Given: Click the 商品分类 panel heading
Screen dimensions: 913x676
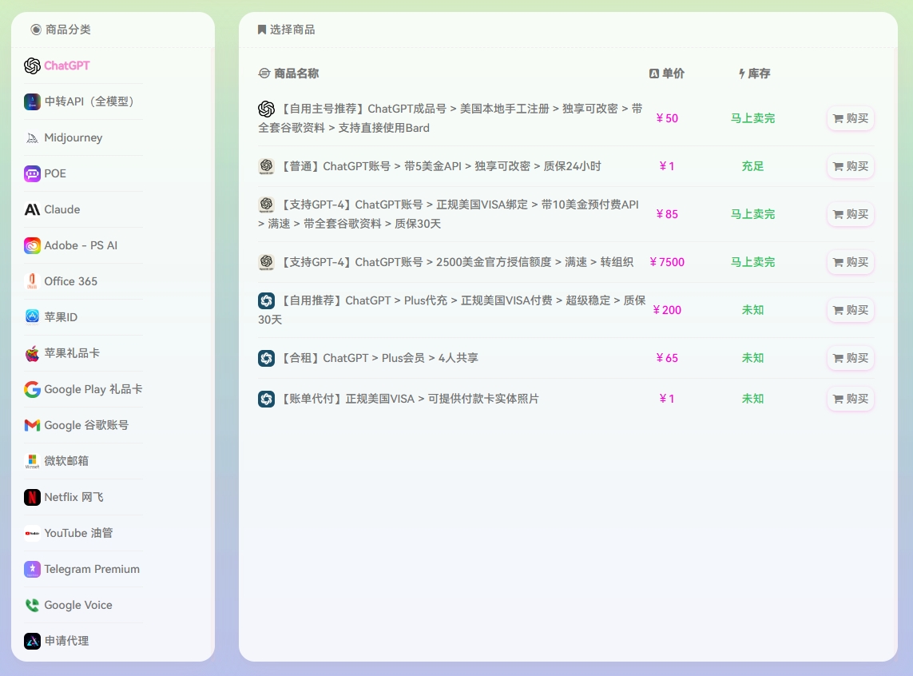Looking at the screenshot, I should pos(61,30).
